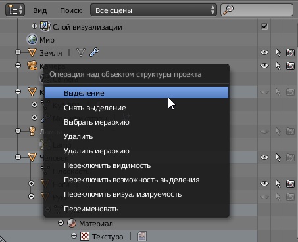298x242 pixels.
Task: Click the Материал sphere icon
Action: [x=72, y=223]
